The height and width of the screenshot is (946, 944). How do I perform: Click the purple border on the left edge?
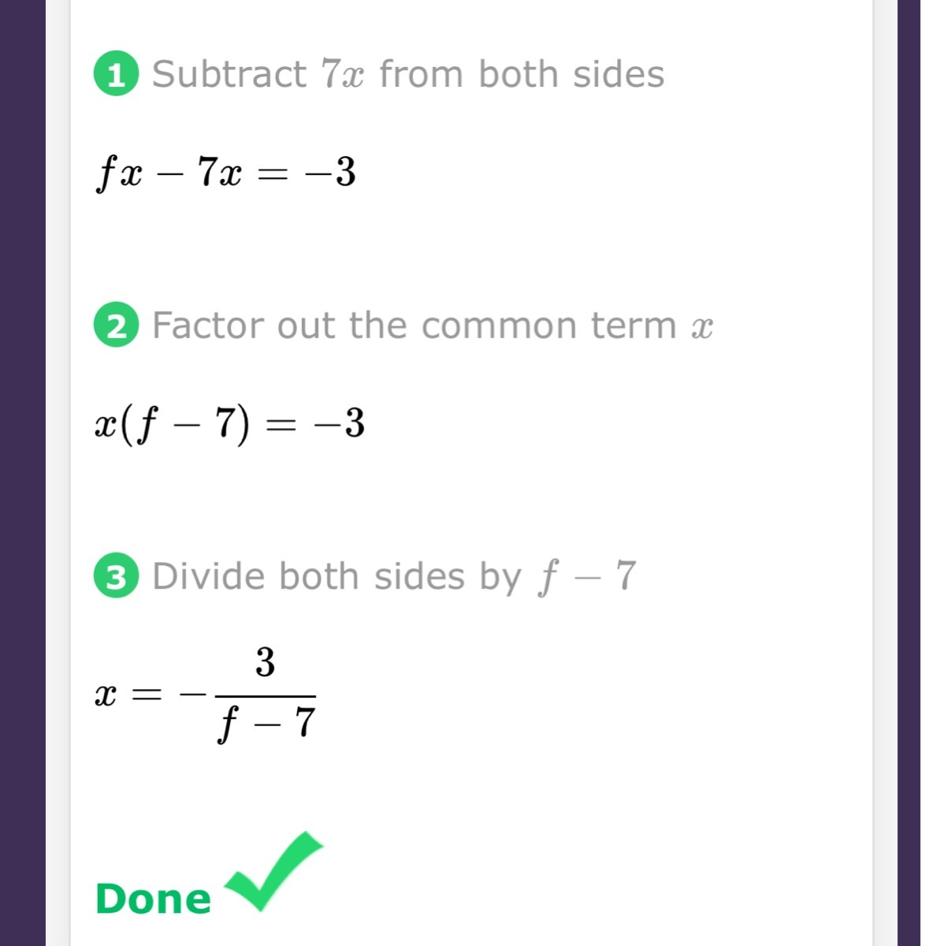coord(23,473)
